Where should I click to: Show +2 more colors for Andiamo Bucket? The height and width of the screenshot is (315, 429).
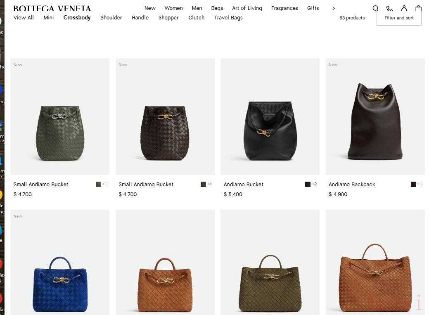(x=314, y=184)
